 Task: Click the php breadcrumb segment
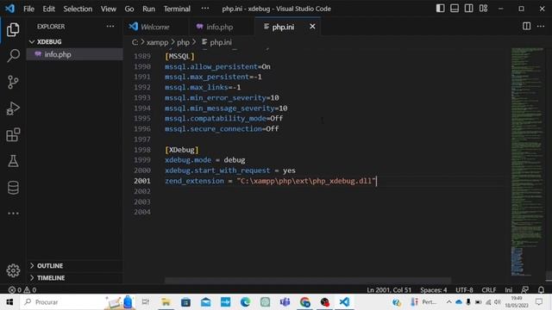coord(183,42)
